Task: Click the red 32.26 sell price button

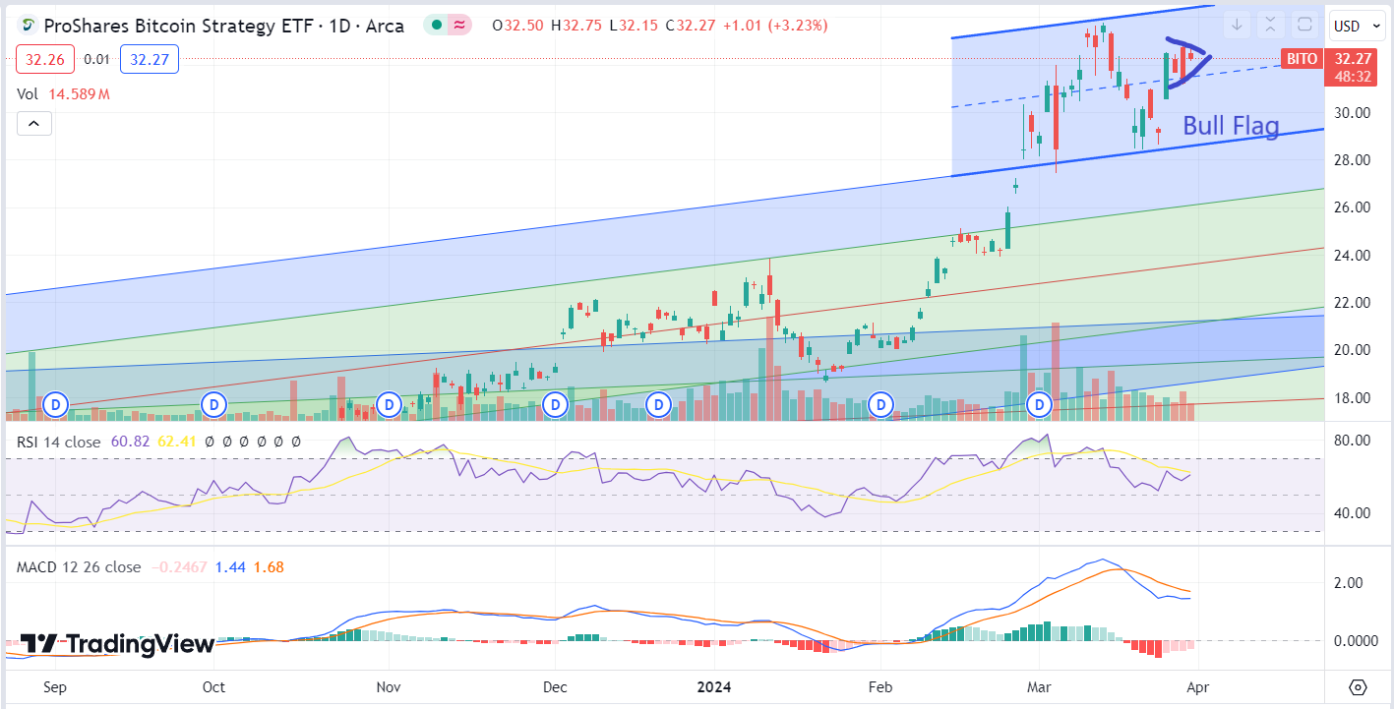Action: (x=45, y=60)
